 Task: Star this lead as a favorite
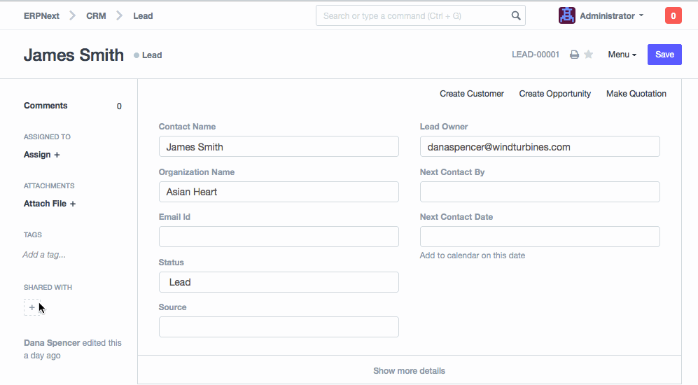tap(589, 55)
